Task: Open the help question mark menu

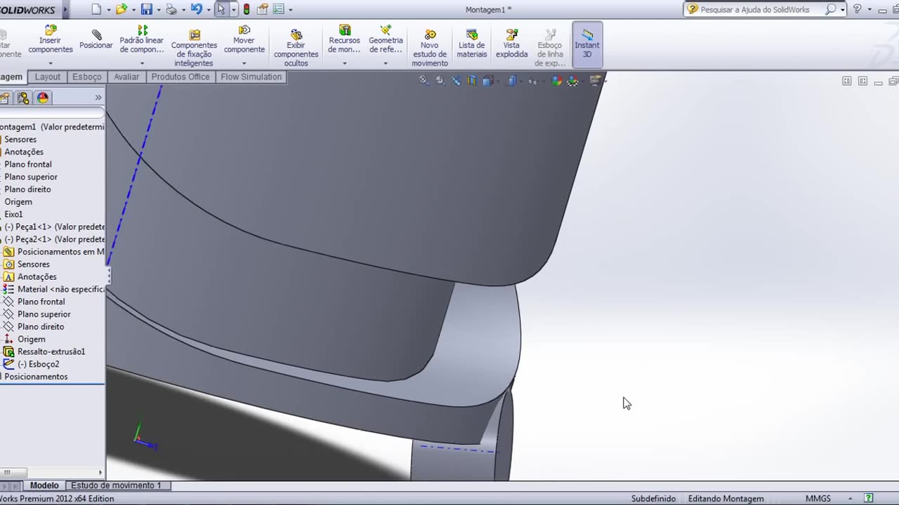Action: pos(857,9)
